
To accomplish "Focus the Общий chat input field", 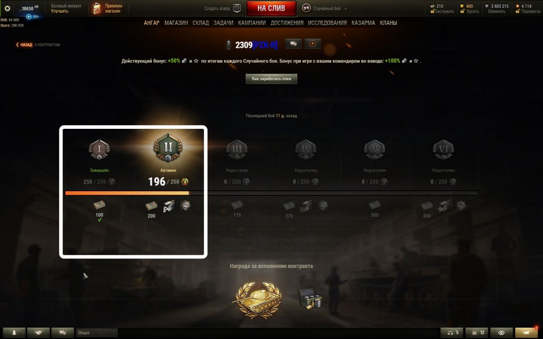I will pos(97,333).
